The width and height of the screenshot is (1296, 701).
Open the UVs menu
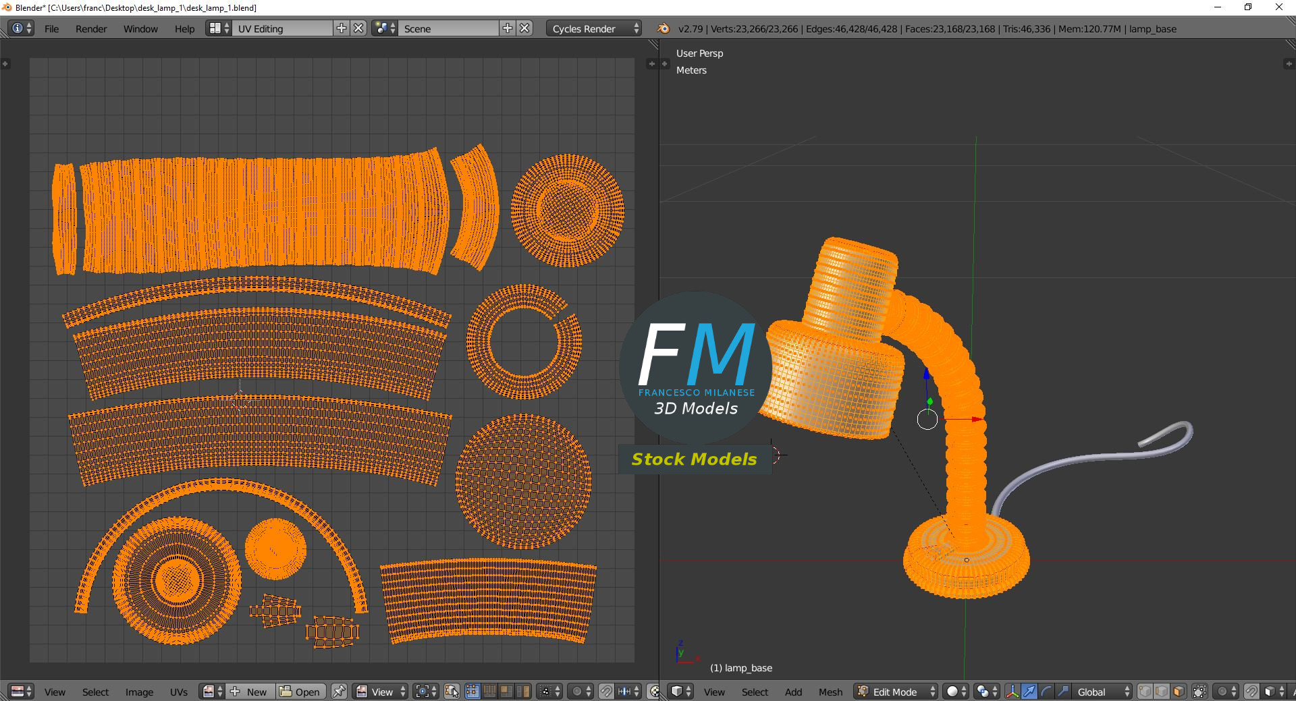(x=179, y=692)
